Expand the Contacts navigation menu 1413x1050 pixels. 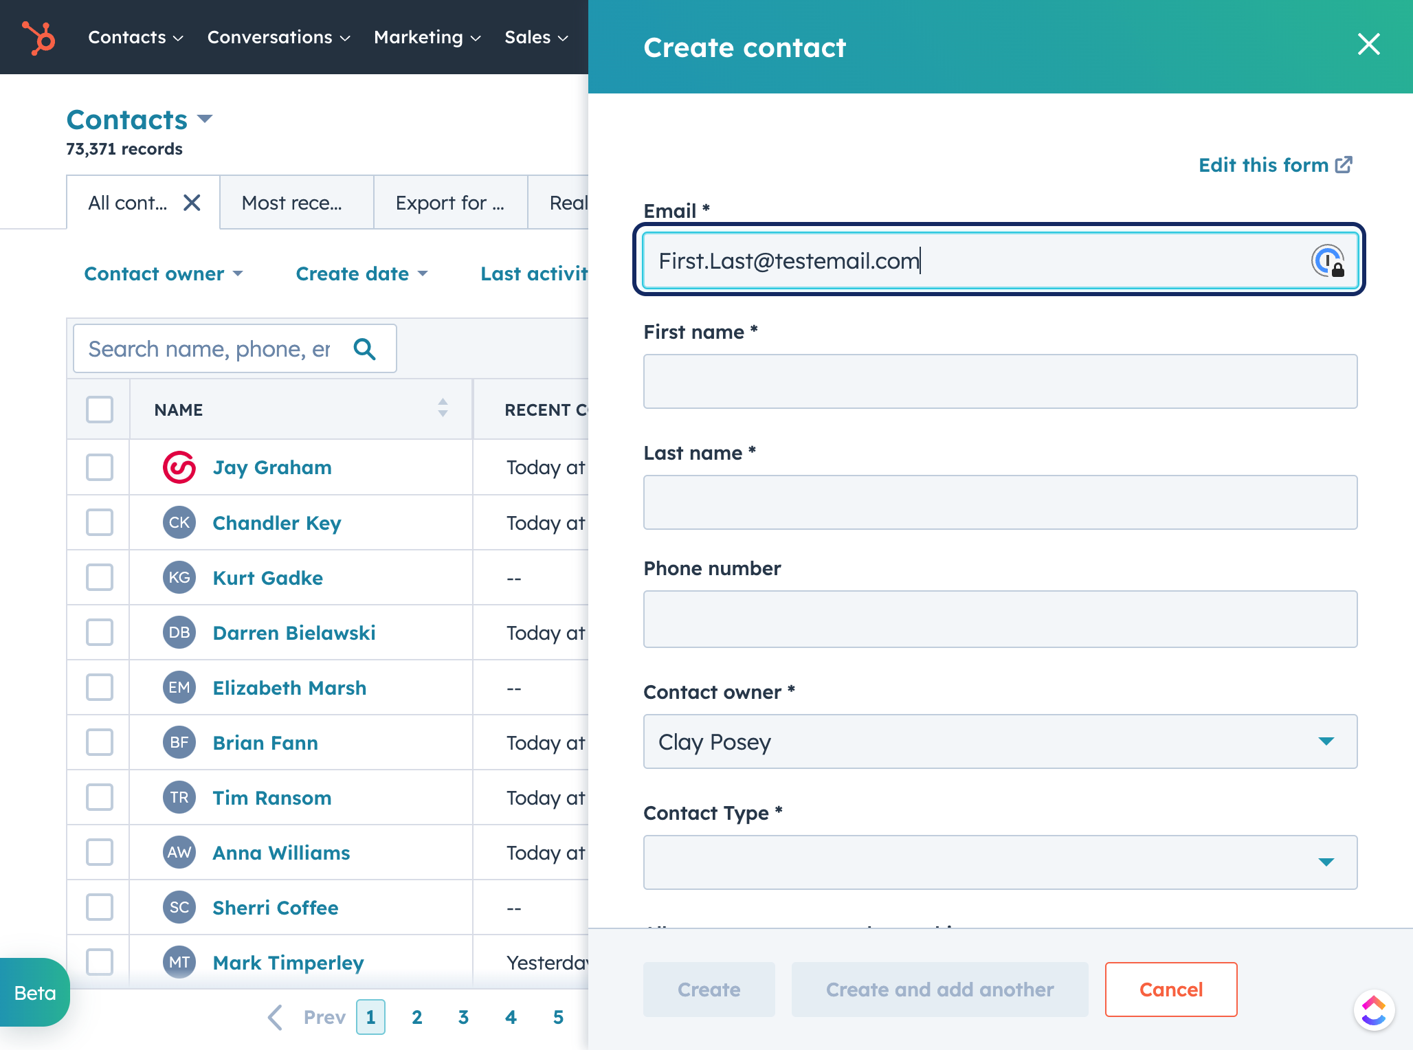pos(135,37)
